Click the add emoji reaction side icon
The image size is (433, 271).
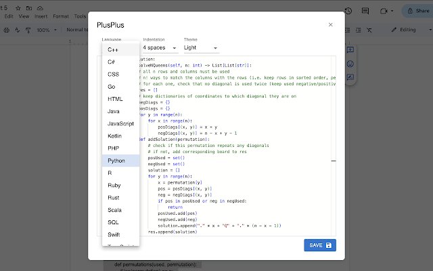coord(350,64)
